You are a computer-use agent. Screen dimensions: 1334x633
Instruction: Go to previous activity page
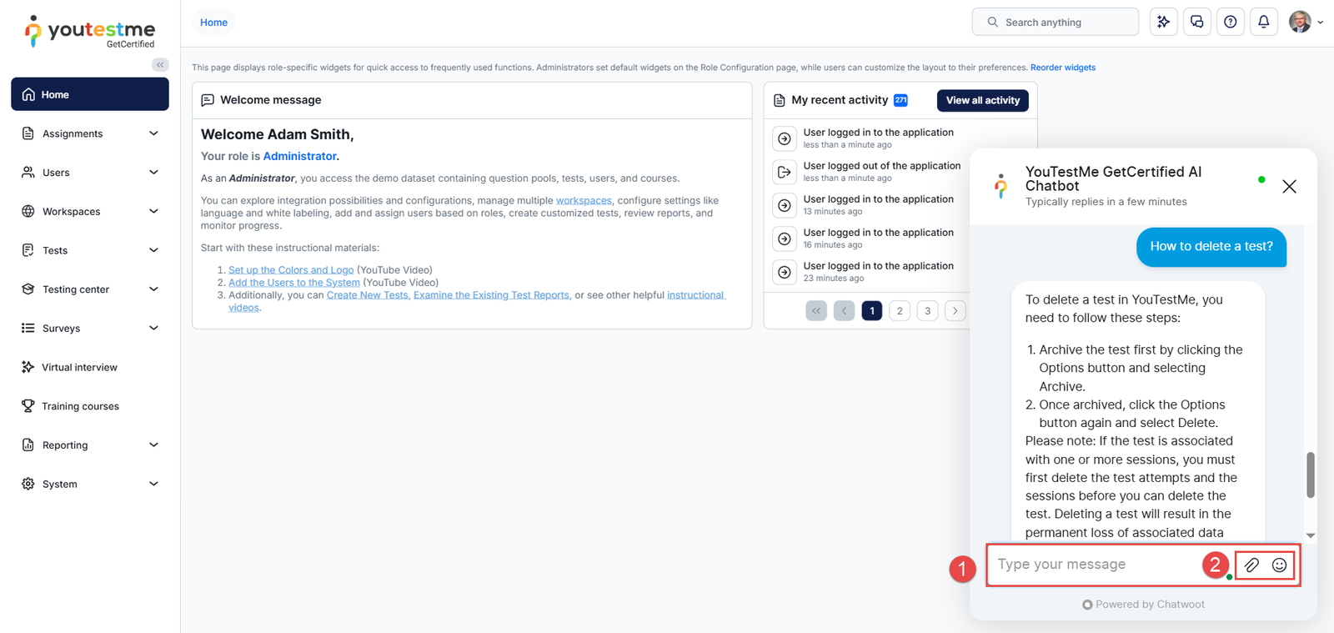(x=844, y=311)
